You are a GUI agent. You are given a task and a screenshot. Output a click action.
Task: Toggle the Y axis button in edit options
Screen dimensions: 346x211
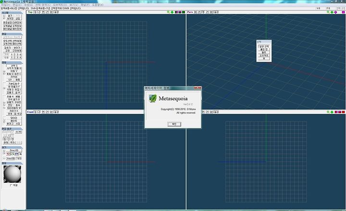tap(9, 132)
